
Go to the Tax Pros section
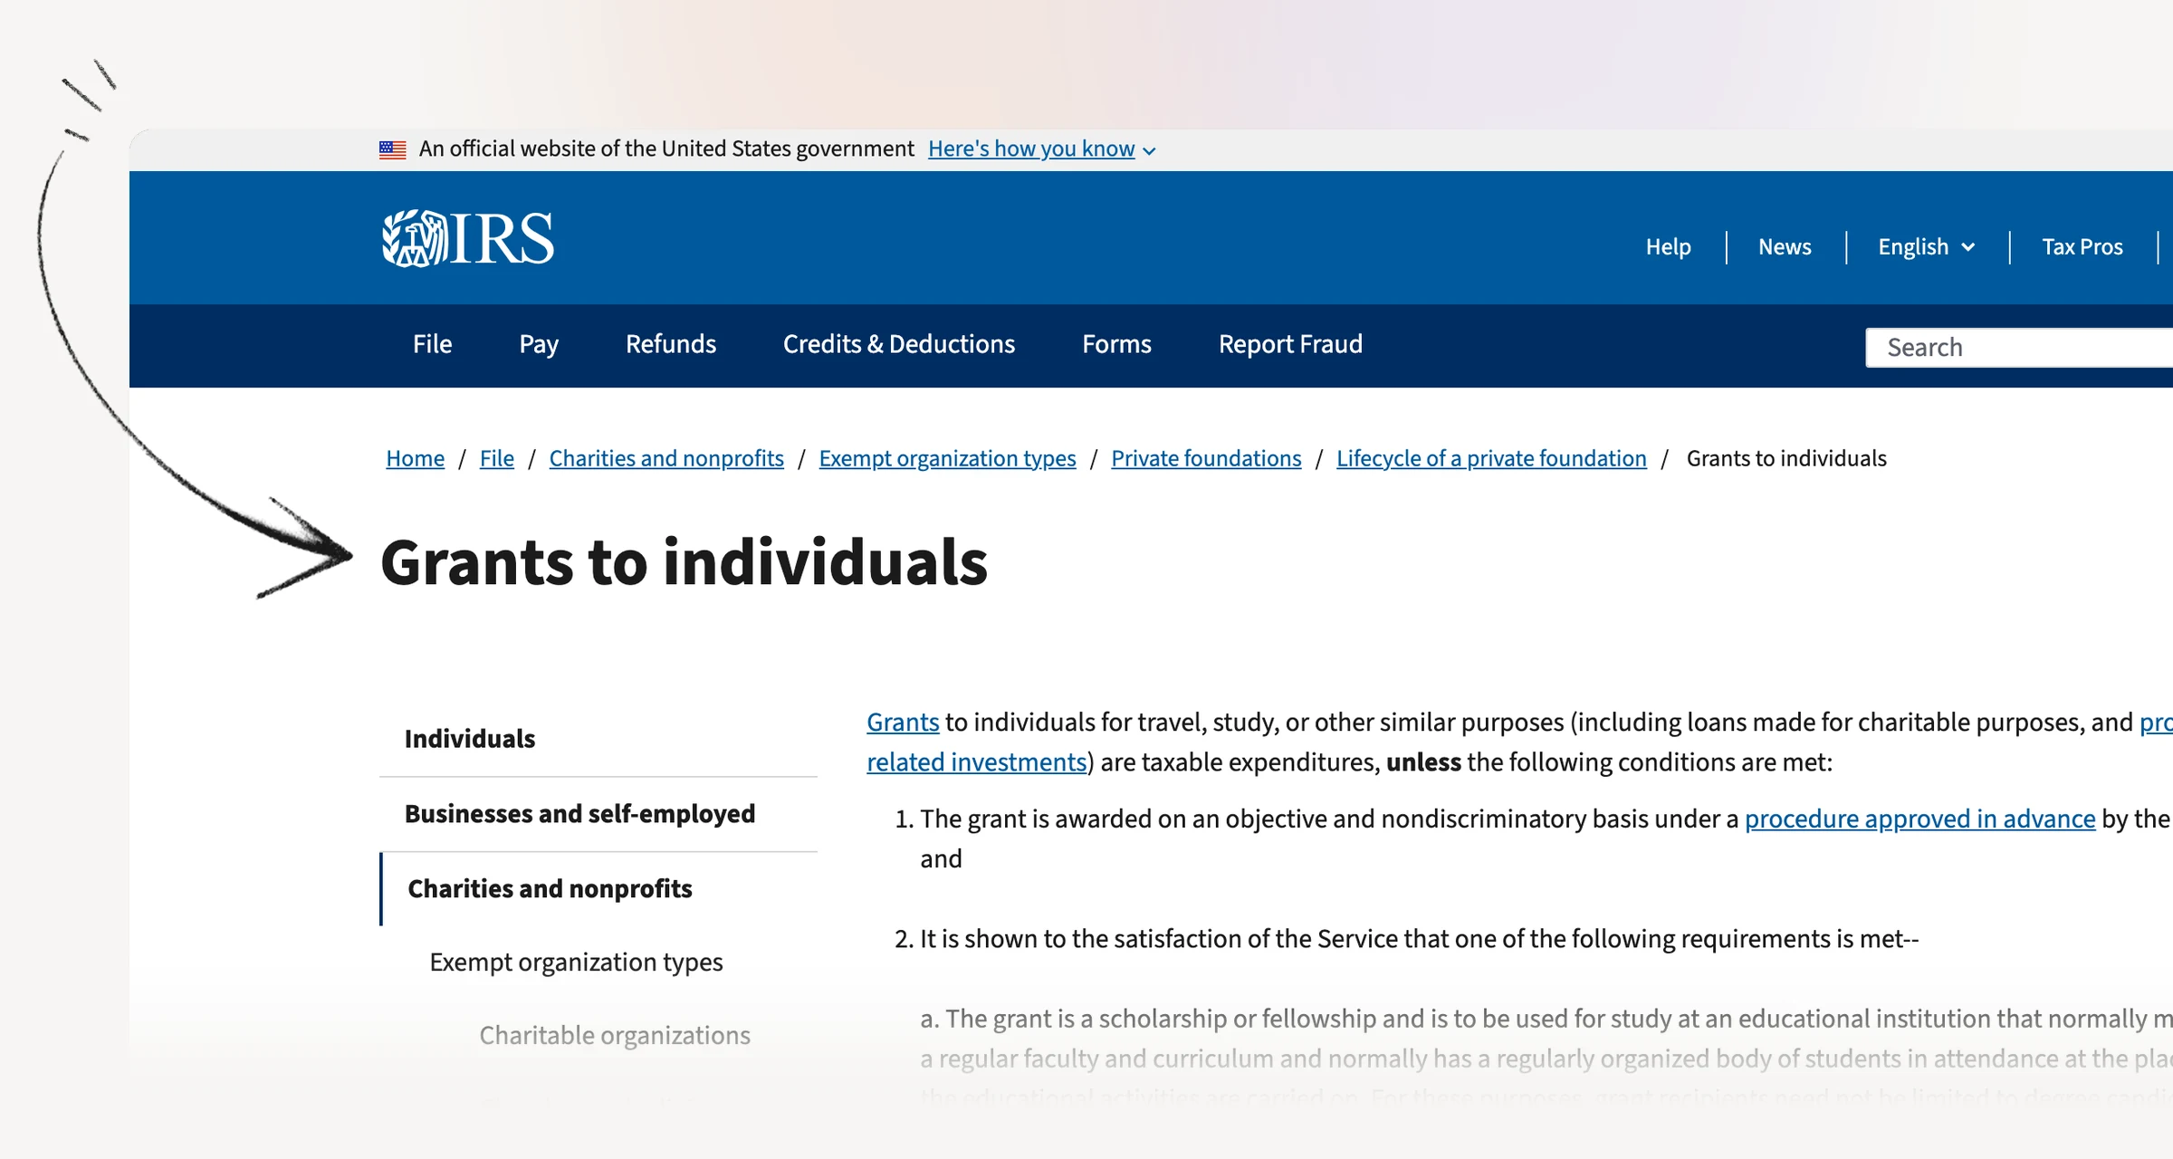(x=2082, y=246)
